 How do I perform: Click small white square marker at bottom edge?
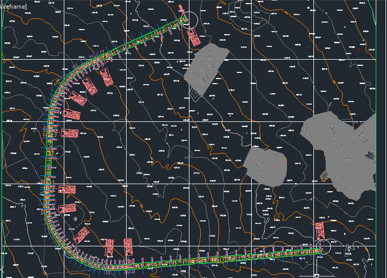point(317,275)
